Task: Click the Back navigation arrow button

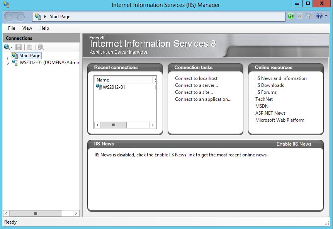Action: [x=9, y=17]
